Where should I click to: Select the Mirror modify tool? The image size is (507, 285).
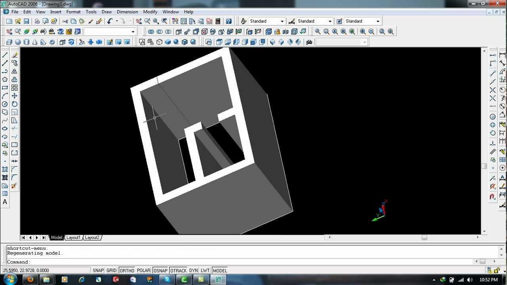15,72
